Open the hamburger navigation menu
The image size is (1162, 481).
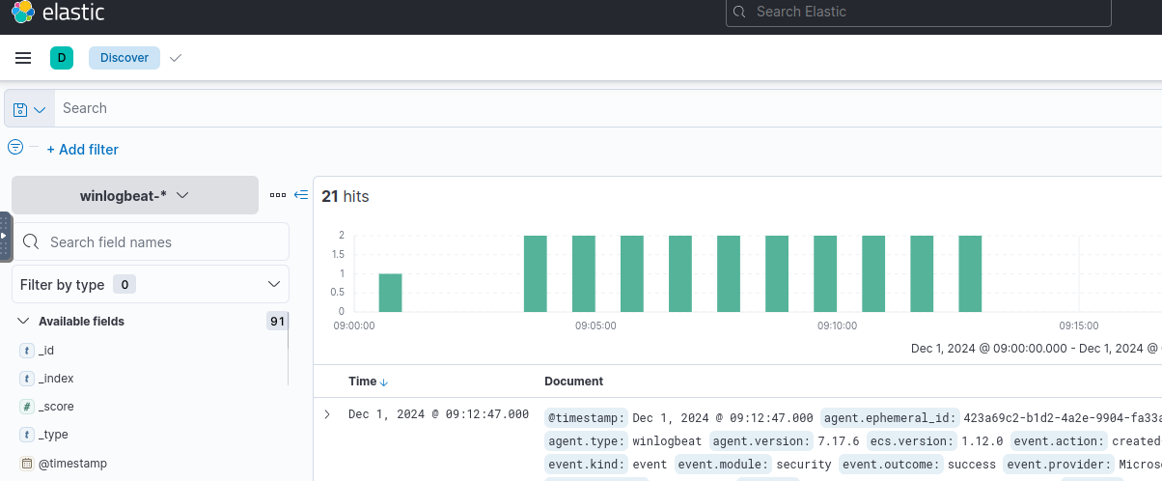(23, 58)
